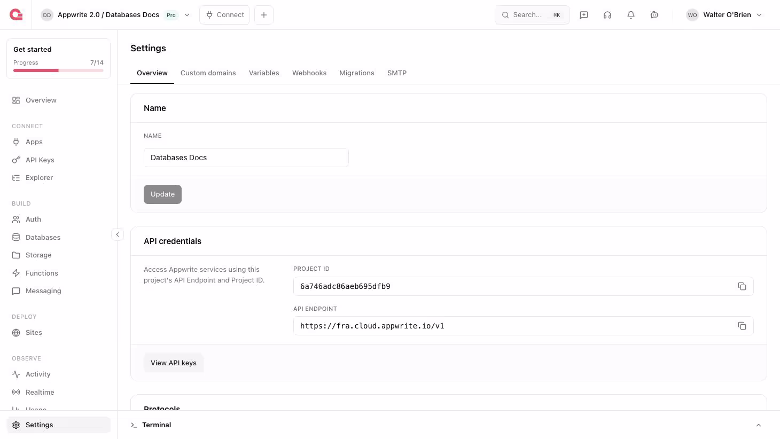This screenshot has height=439, width=780.
Task: Click the DD project avatar
Action: click(x=47, y=15)
